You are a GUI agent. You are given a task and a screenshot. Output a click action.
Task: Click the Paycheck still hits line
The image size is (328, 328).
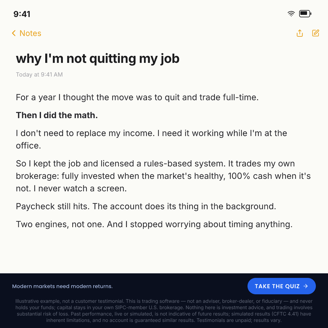point(146,207)
